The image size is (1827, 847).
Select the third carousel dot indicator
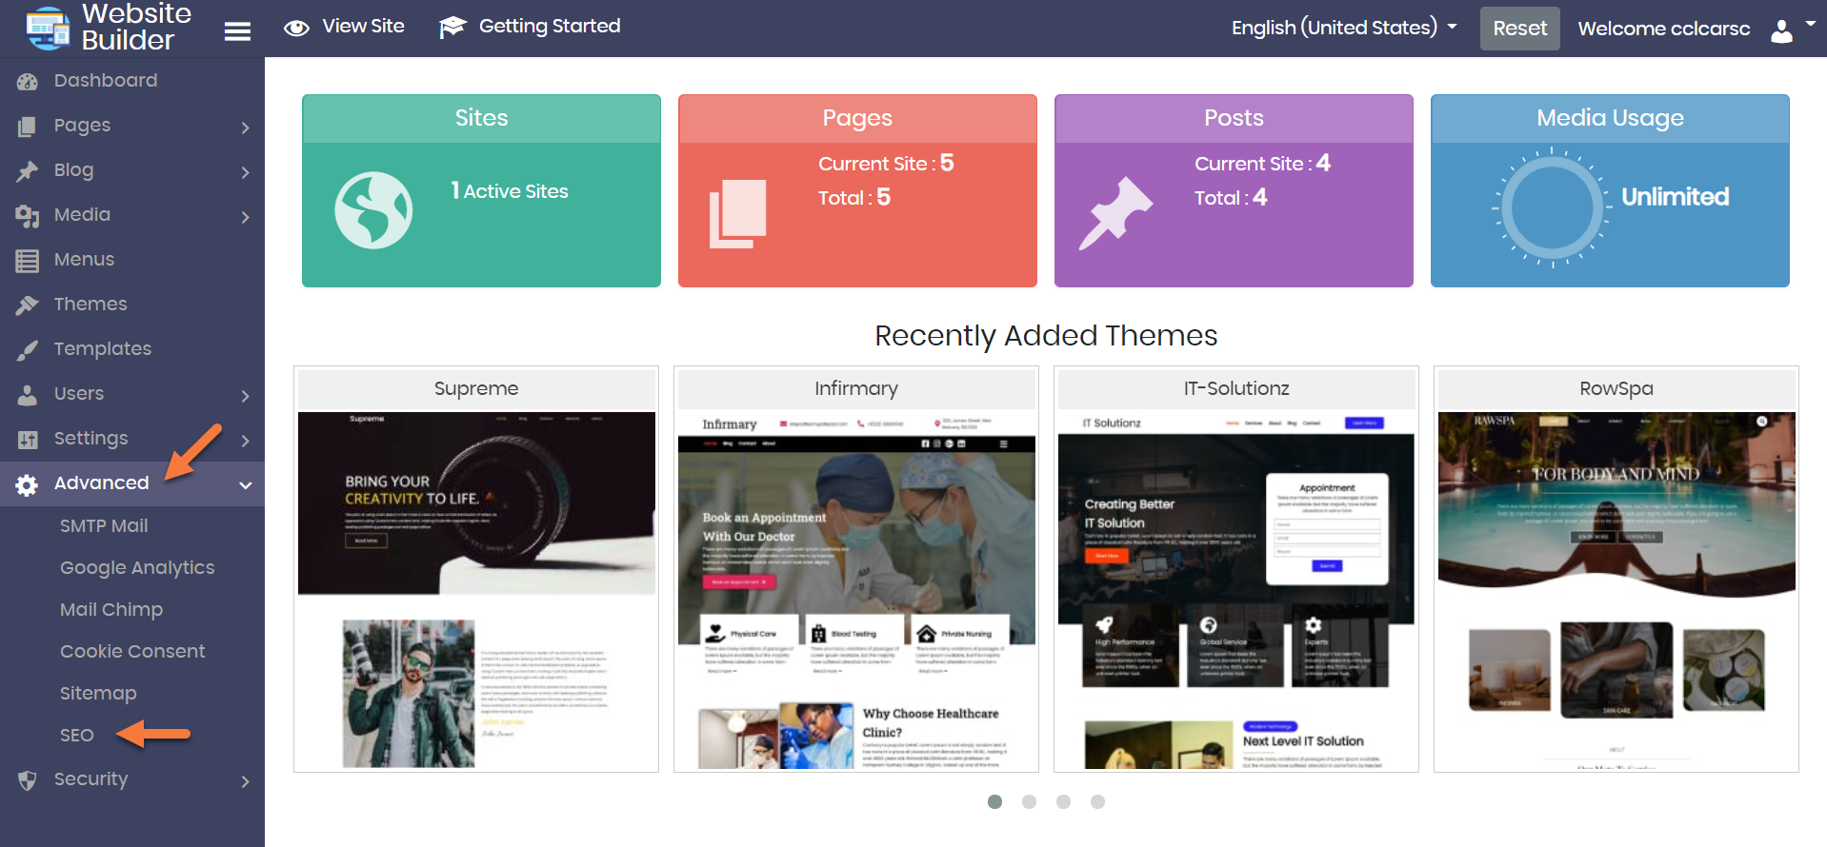point(1063,801)
